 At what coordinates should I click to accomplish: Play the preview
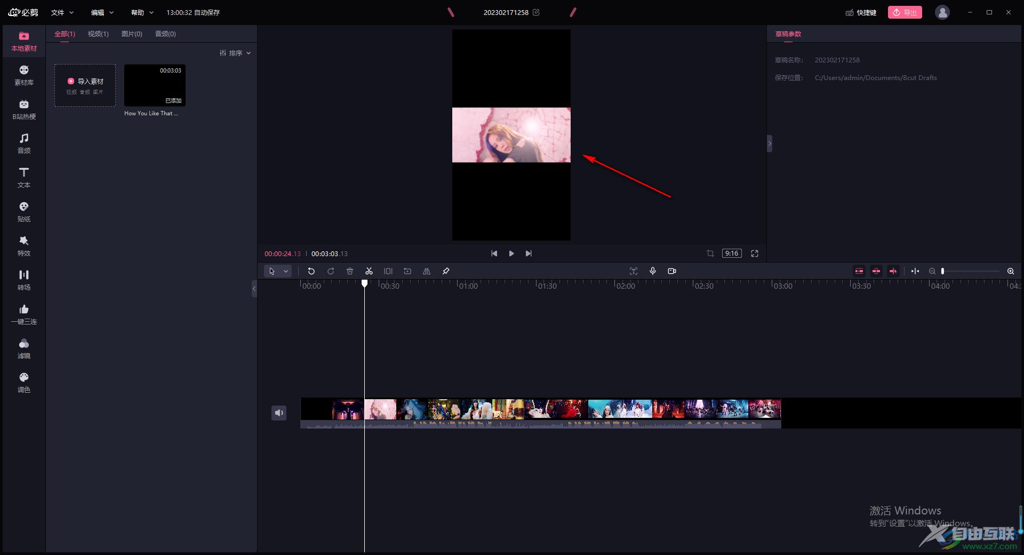point(511,253)
